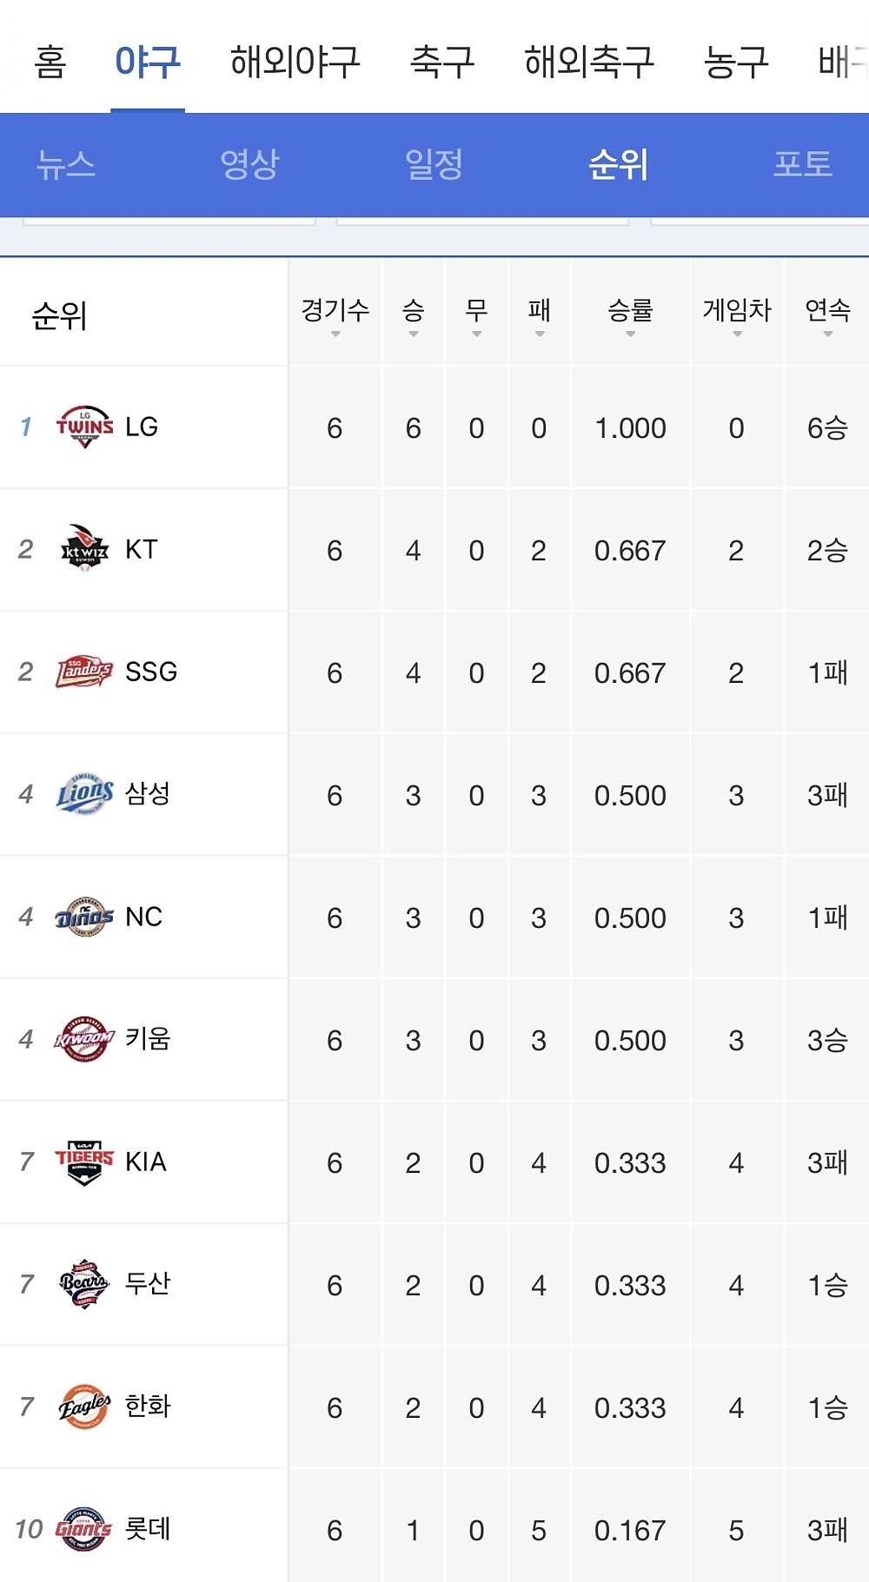Sort standings by 승률 column arrow
The width and height of the screenshot is (869, 1582).
(x=630, y=334)
